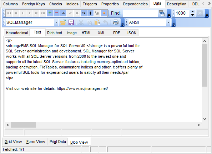
Task: Save blob to file floppy icon
Action: 71,22
